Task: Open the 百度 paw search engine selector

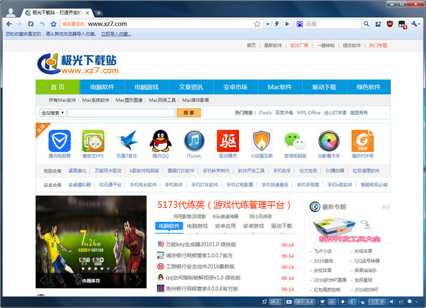Action: click(299, 24)
